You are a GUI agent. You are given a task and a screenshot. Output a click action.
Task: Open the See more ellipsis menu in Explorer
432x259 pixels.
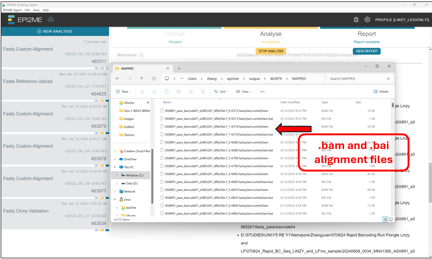pyautogui.click(x=262, y=92)
